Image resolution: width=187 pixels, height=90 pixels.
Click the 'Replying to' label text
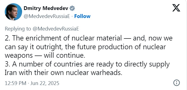click(x=18, y=29)
